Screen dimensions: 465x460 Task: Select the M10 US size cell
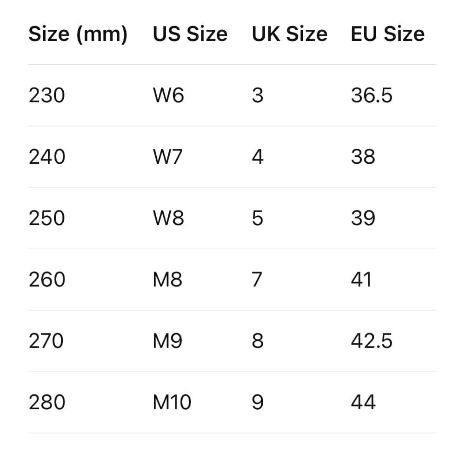click(172, 402)
